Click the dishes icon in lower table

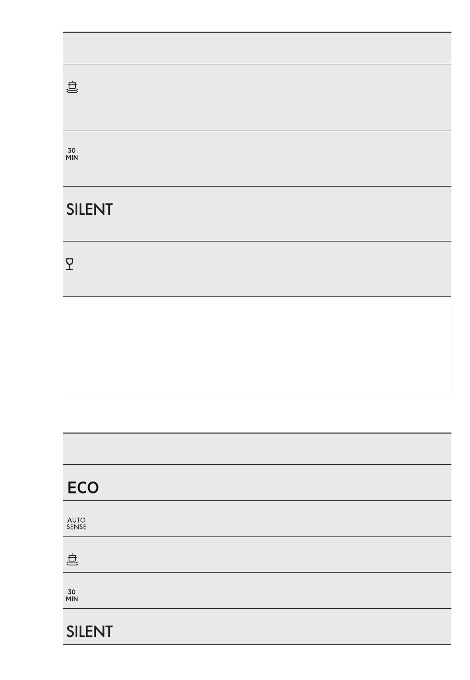point(72,559)
